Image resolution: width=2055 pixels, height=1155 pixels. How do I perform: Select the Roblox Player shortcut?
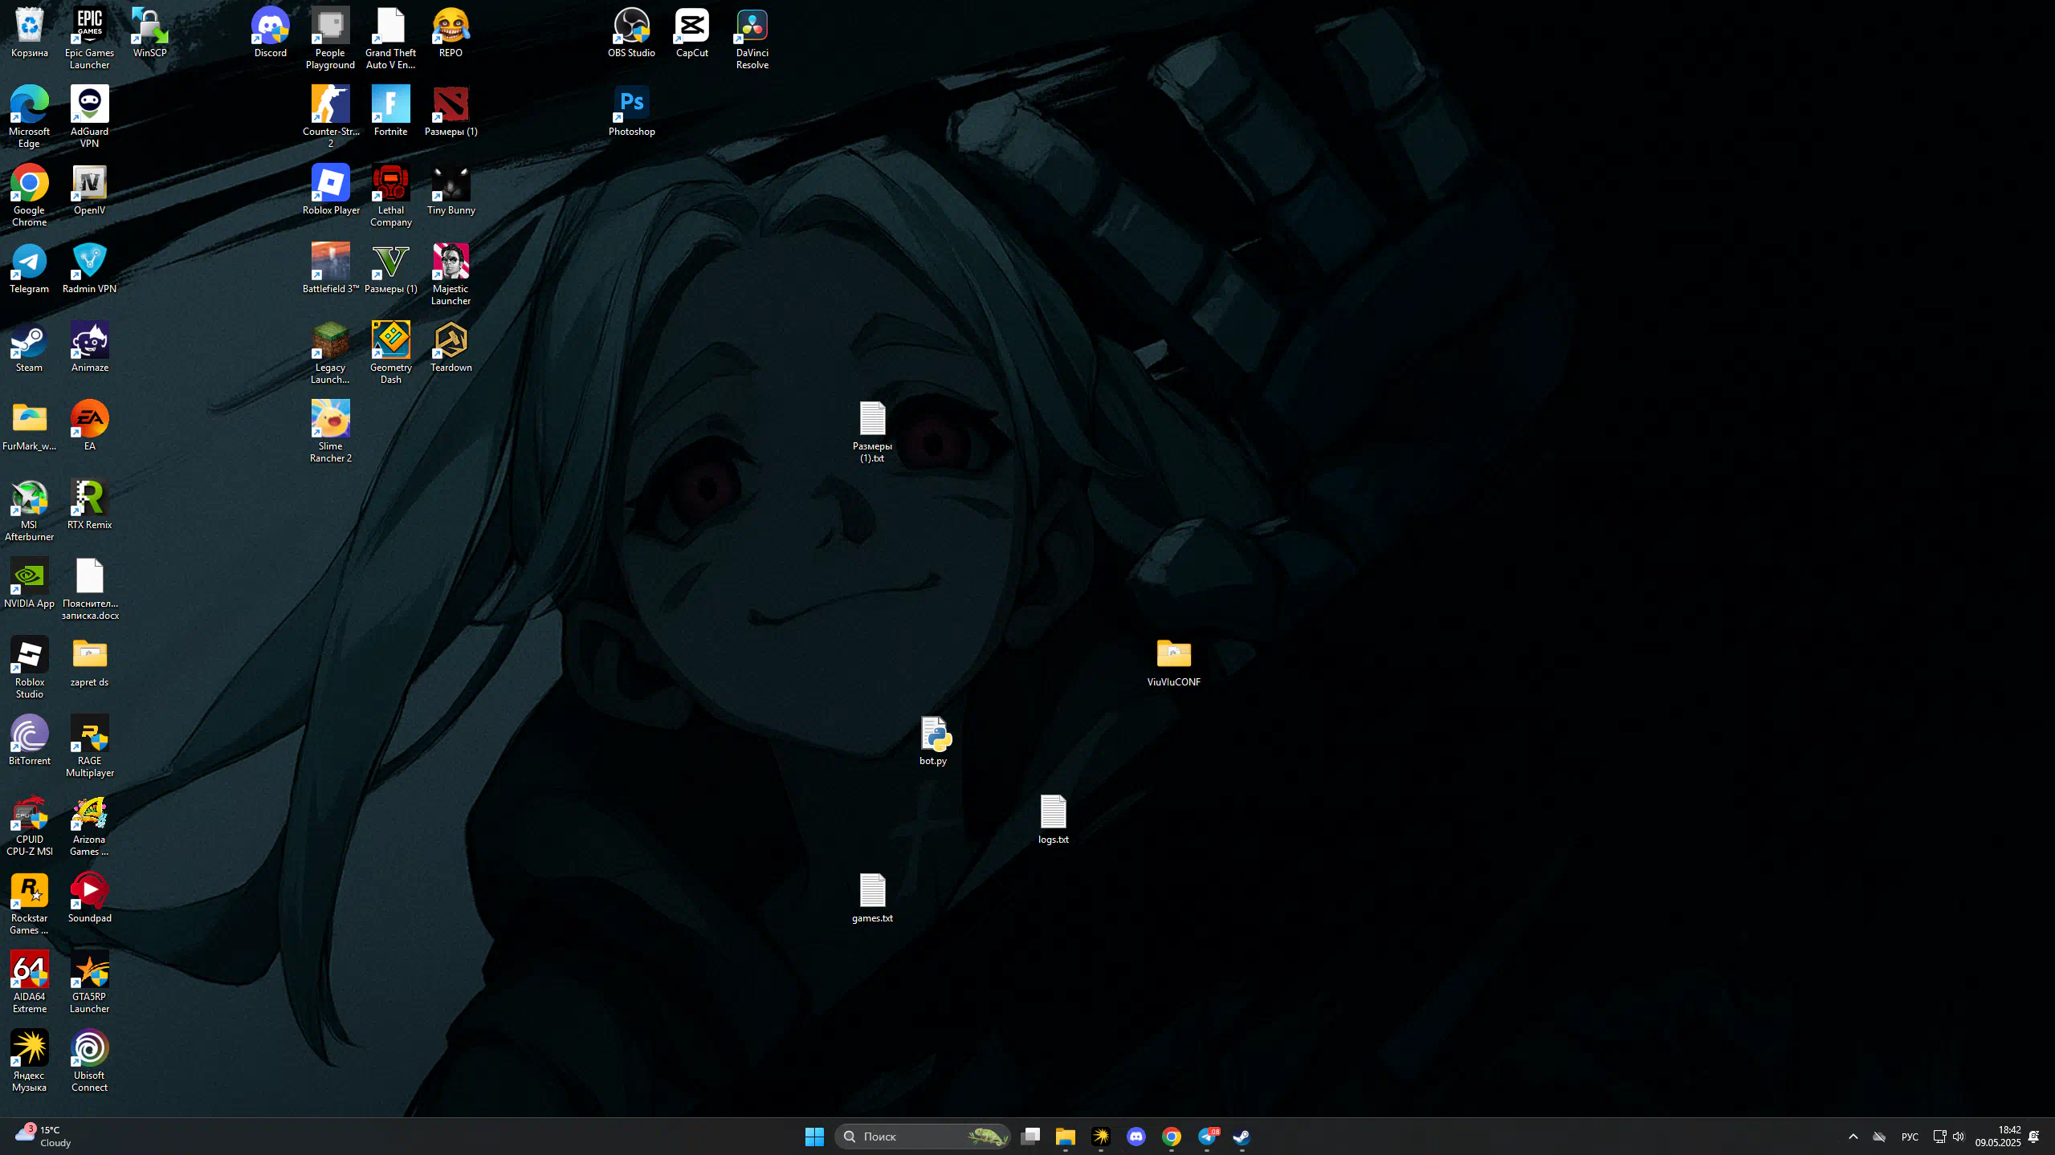[x=330, y=190]
